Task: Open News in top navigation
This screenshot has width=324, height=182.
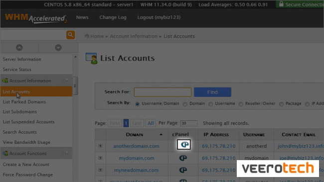Action: pyautogui.click(x=82, y=17)
